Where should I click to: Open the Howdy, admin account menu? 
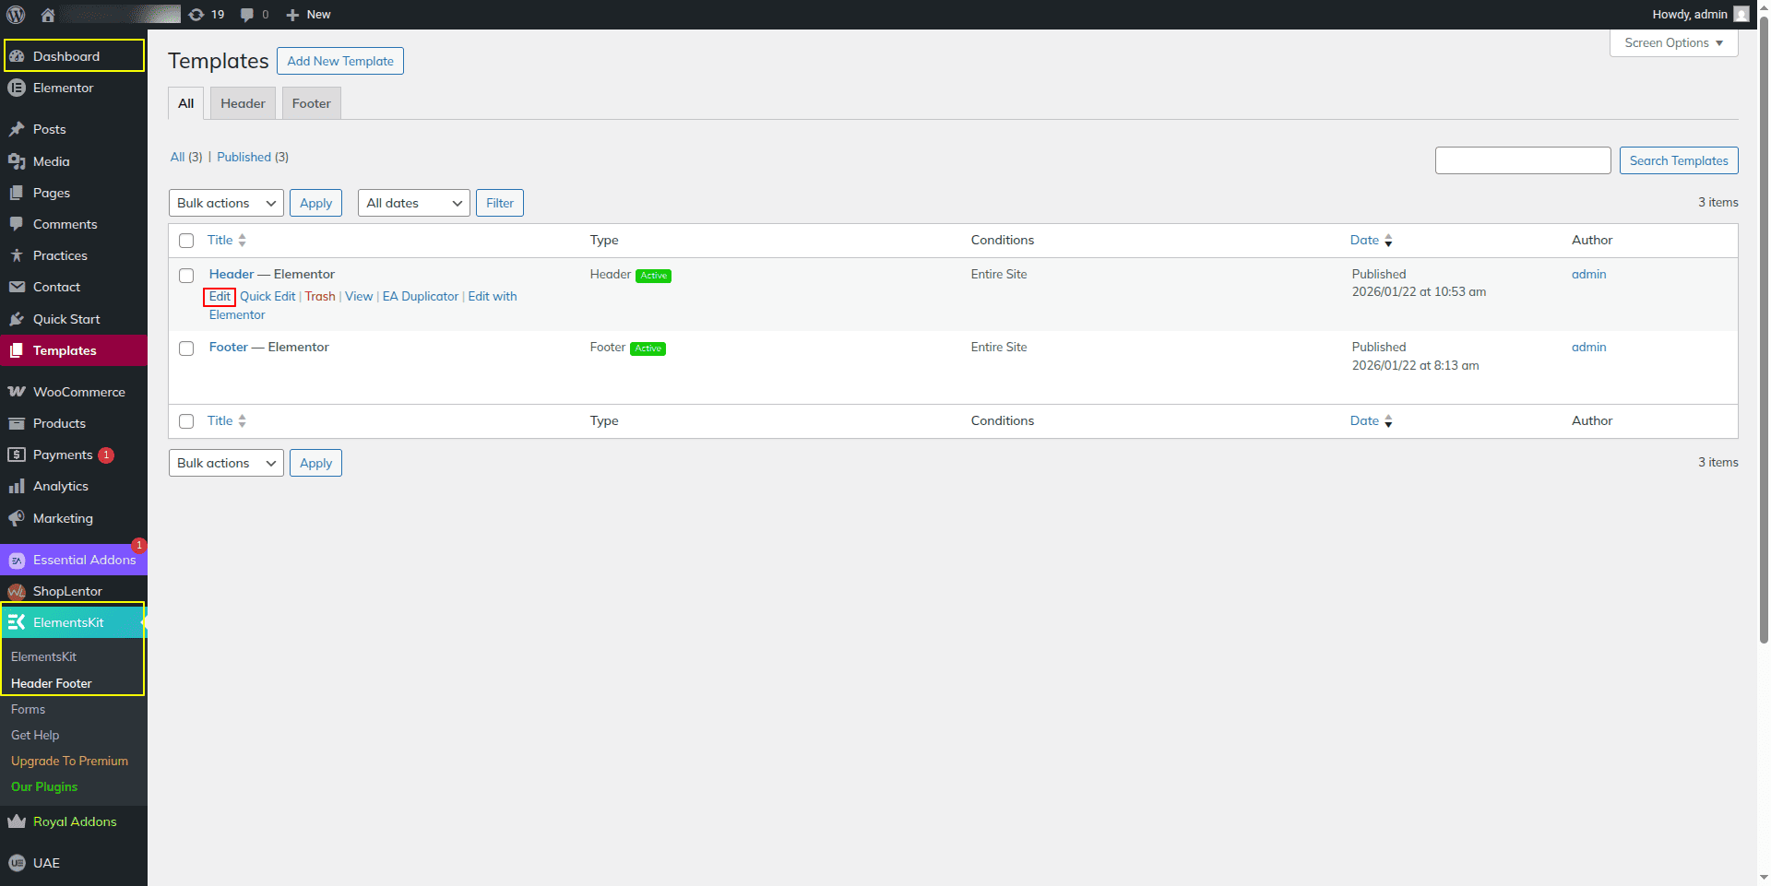1701,15
